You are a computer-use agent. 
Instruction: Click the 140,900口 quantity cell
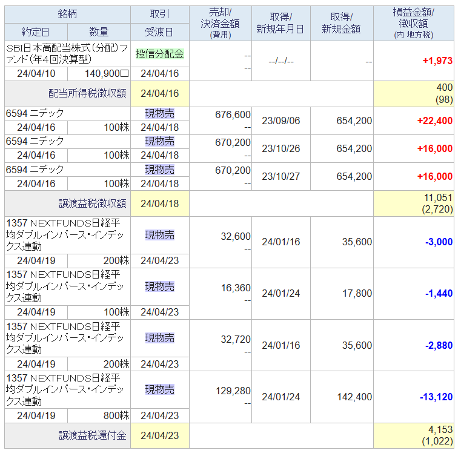click(x=99, y=73)
